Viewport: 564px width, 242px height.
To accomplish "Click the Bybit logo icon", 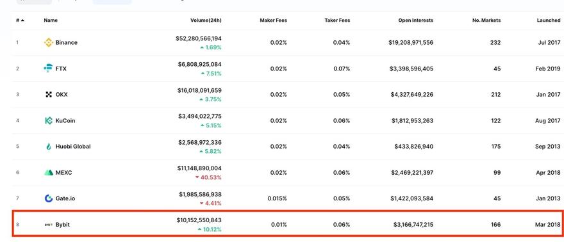I will coord(49,225).
